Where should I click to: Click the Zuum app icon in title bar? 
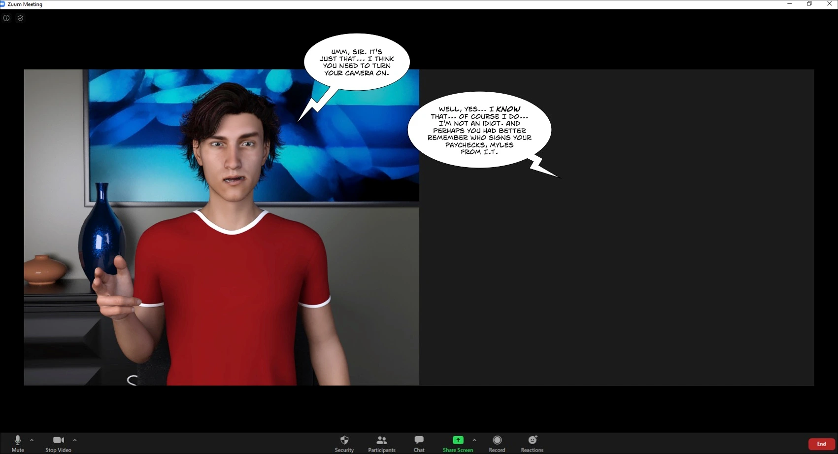tap(2, 4)
